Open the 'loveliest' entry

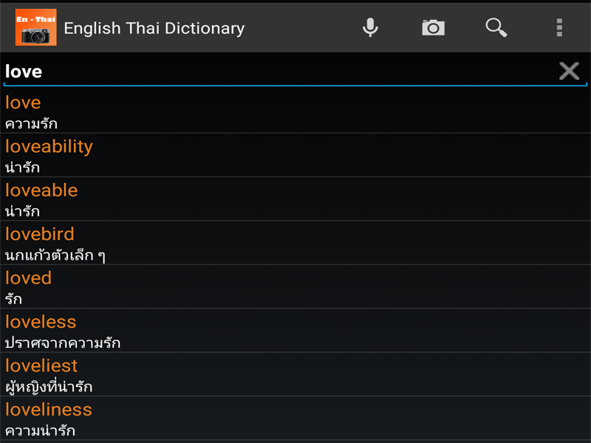pos(41,365)
